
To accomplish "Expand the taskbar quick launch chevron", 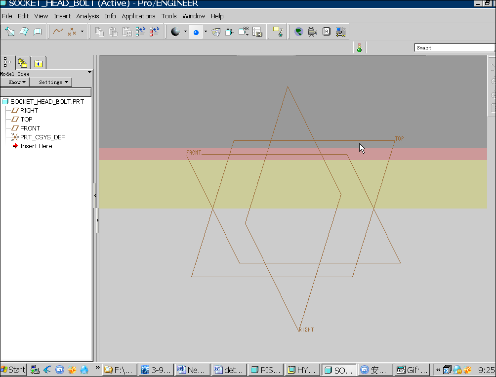I will tap(97, 367).
